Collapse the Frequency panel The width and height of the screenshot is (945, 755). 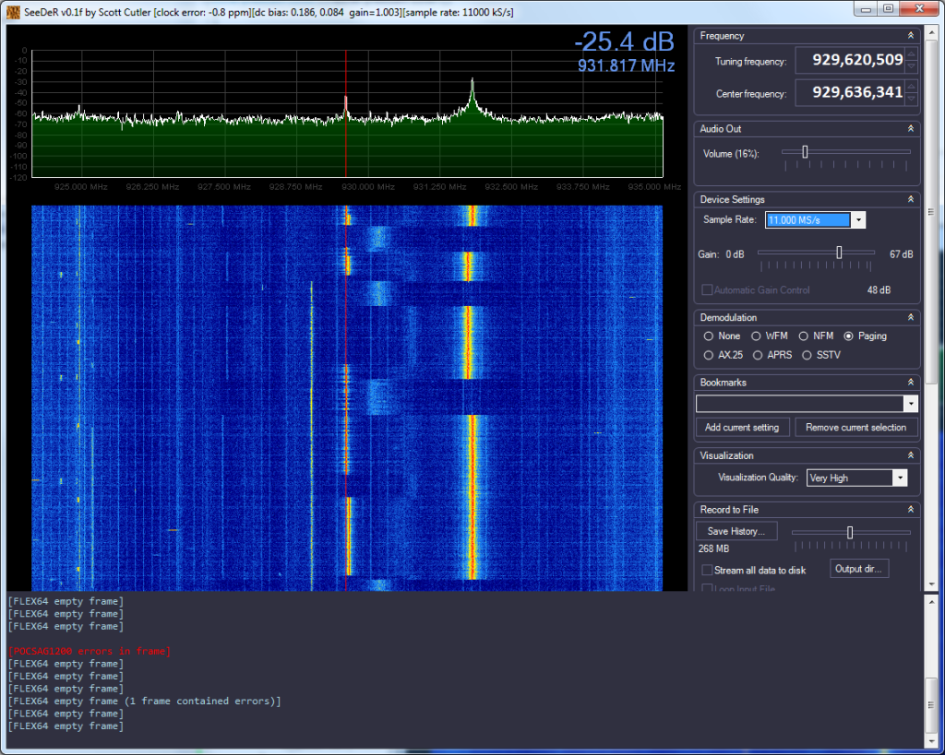click(x=910, y=36)
